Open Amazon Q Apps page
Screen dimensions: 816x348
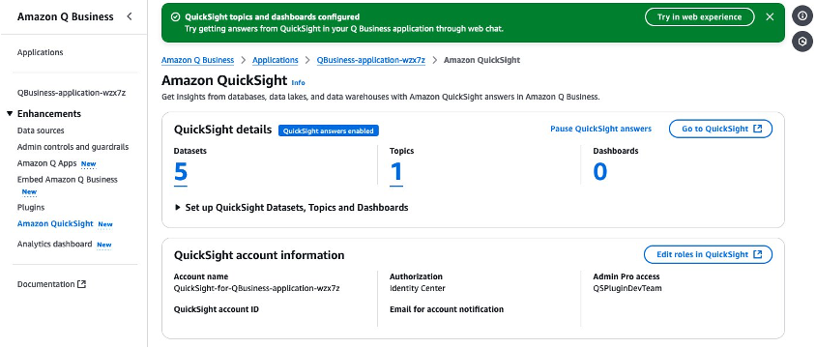point(46,163)
